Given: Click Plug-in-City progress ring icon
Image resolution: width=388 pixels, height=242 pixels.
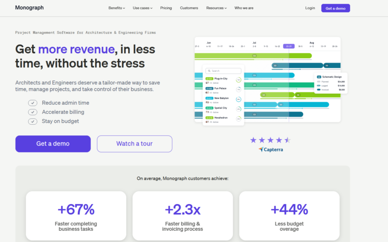Looking at the screenshot, I should 239,80.
